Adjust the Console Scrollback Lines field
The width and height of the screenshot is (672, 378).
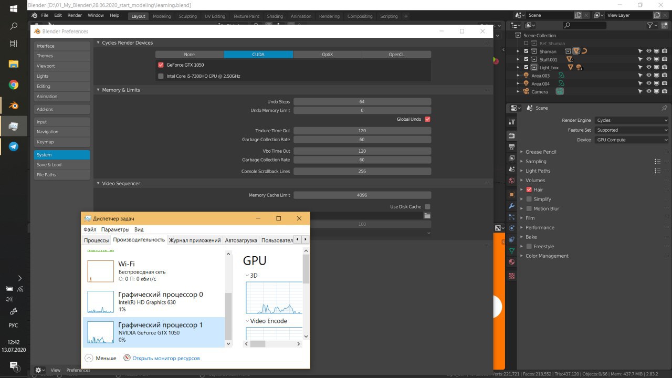point(362,171)
